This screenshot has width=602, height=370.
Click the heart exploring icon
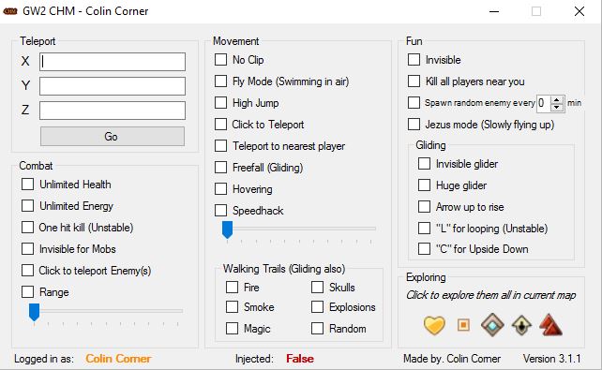pos(434,325)
